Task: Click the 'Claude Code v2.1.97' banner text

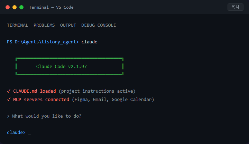Action: tap(62, 66)
